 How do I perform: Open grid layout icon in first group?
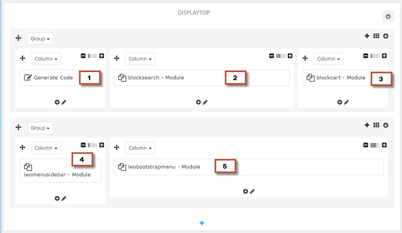376,36
